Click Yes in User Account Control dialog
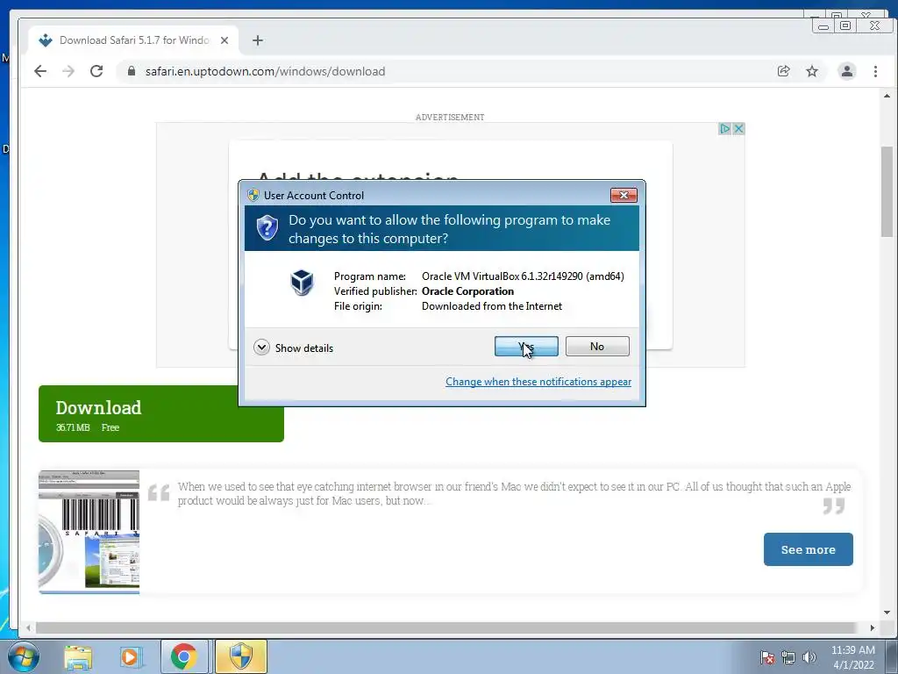 526,346
